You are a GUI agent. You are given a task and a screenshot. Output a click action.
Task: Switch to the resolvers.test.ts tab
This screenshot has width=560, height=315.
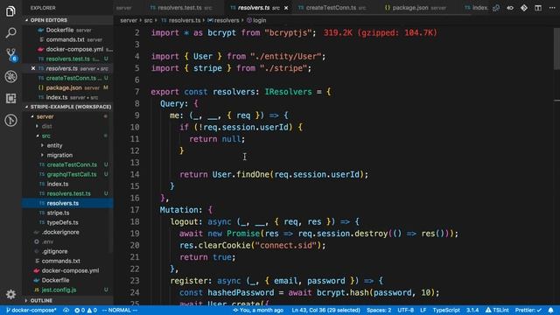click(x=181, y=8)
